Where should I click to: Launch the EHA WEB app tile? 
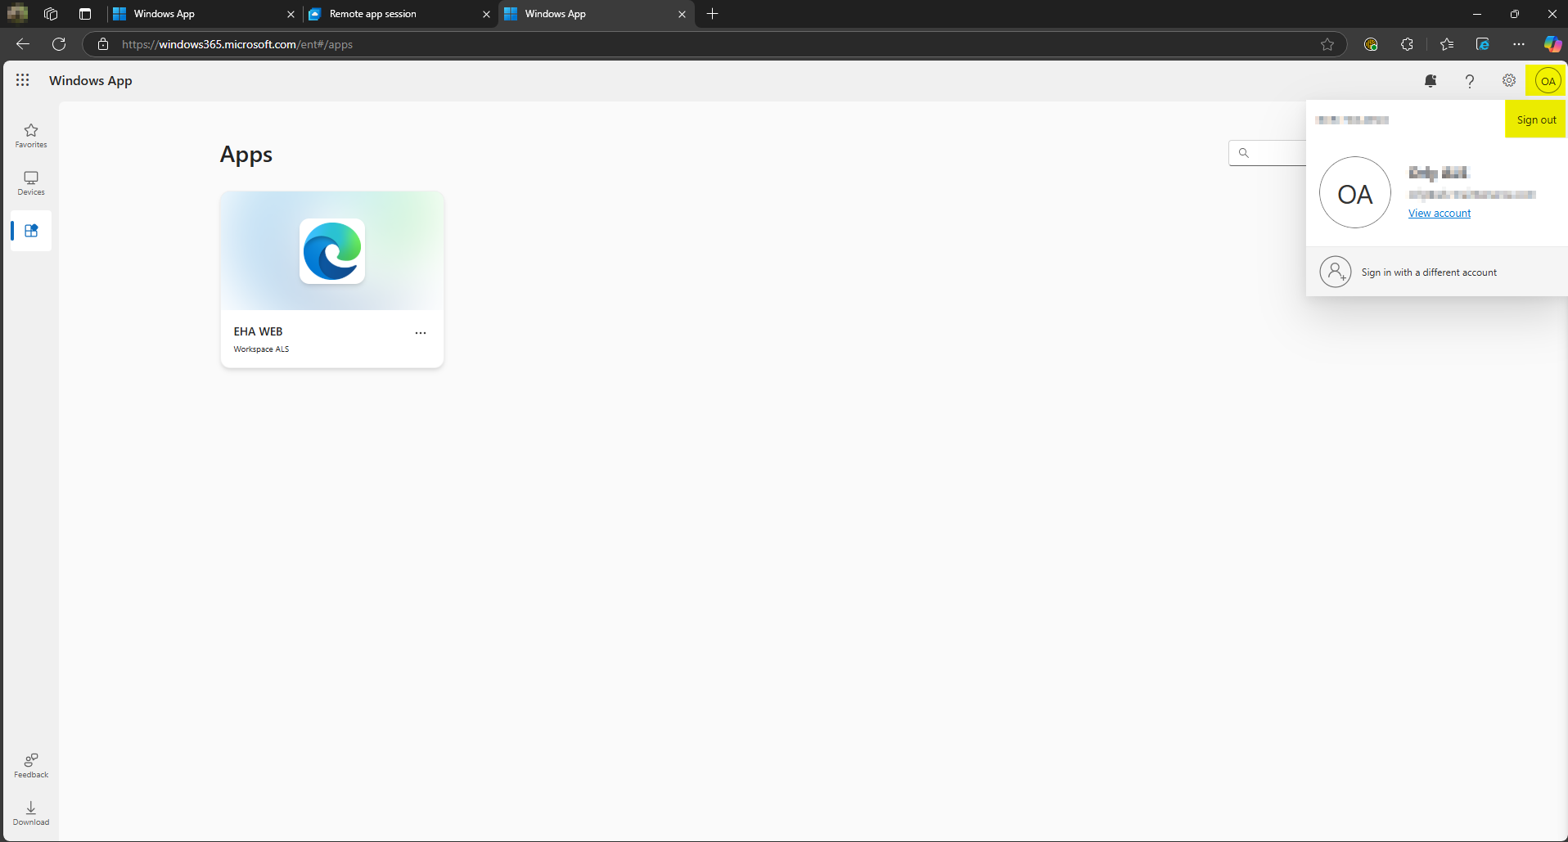pos(332,279)
